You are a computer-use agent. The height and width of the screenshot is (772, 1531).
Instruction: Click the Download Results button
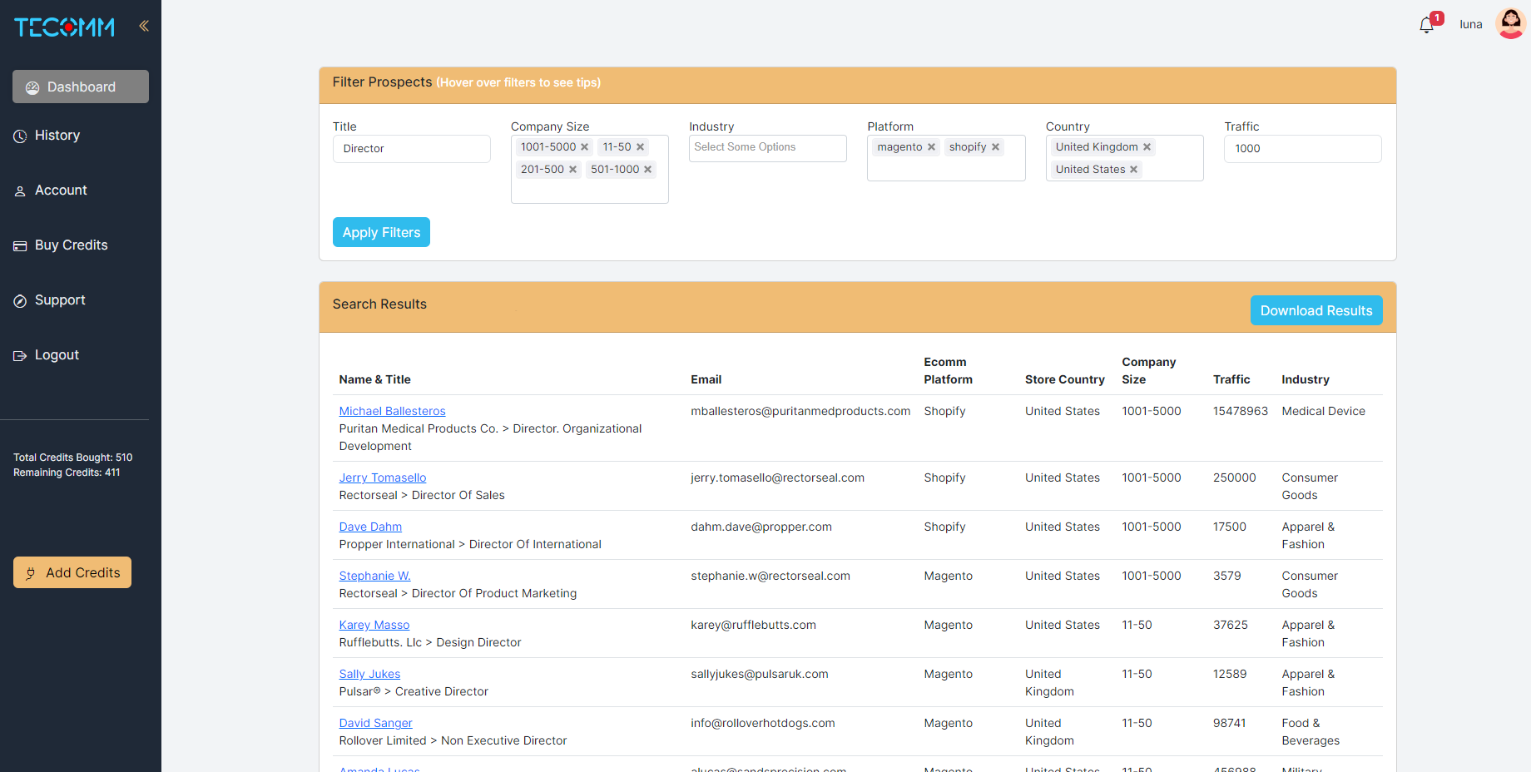tap(1316, 310)
